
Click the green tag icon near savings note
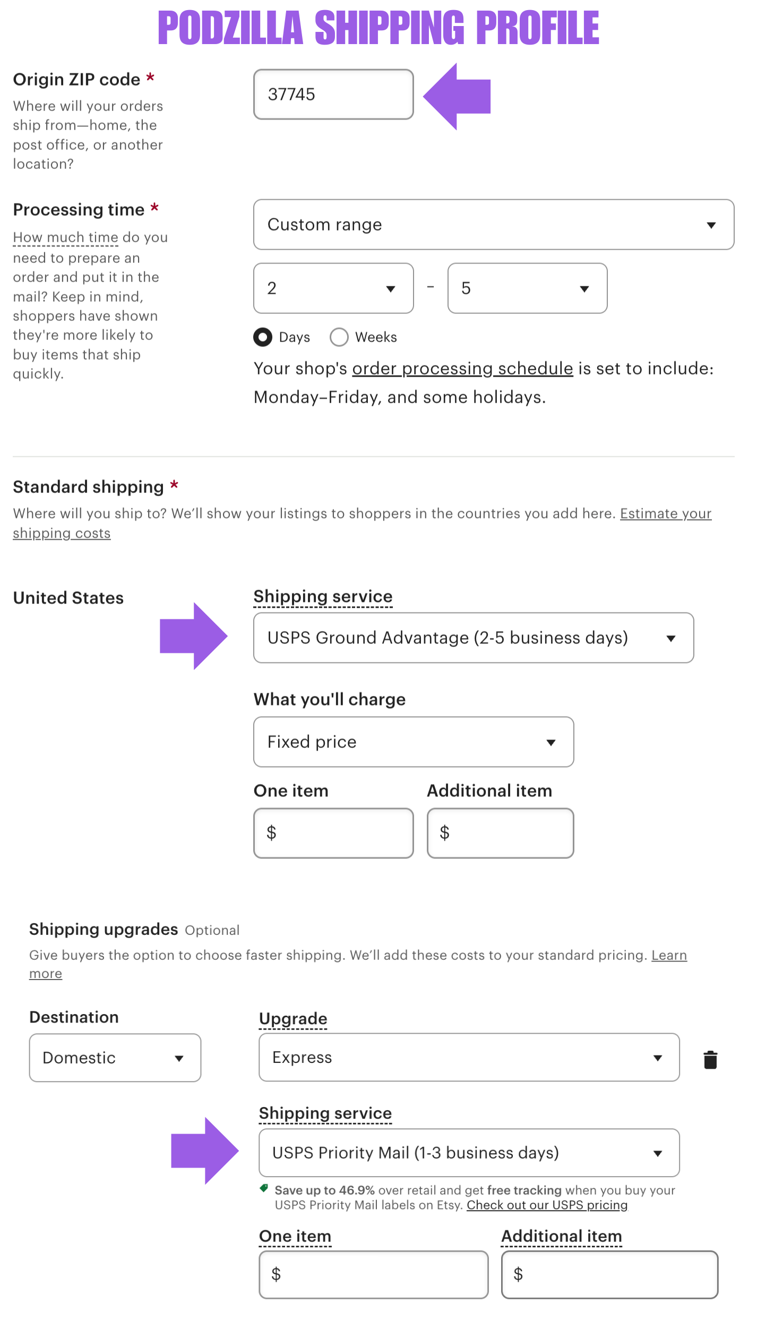click(264, 1188)
